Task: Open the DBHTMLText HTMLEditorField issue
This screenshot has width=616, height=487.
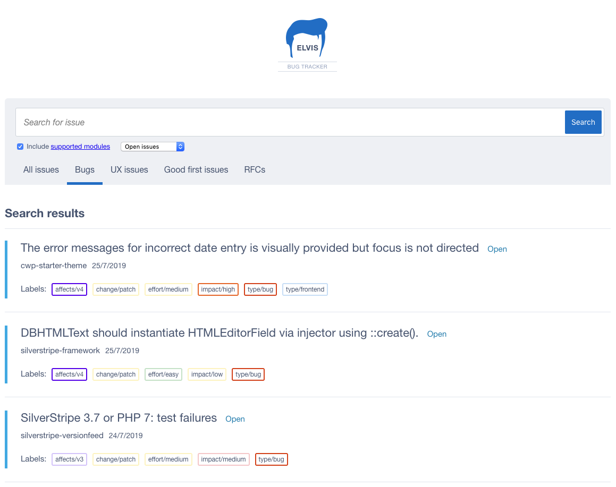Action: click(220, 334)
